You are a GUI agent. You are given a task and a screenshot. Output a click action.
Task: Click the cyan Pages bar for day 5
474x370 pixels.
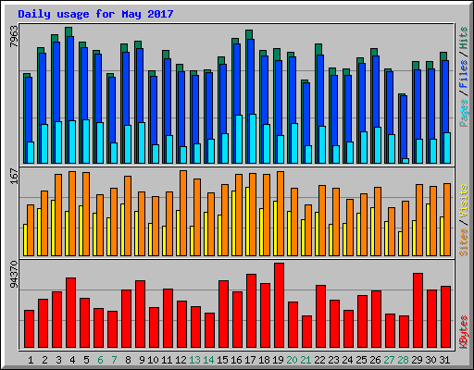[86, 142]
